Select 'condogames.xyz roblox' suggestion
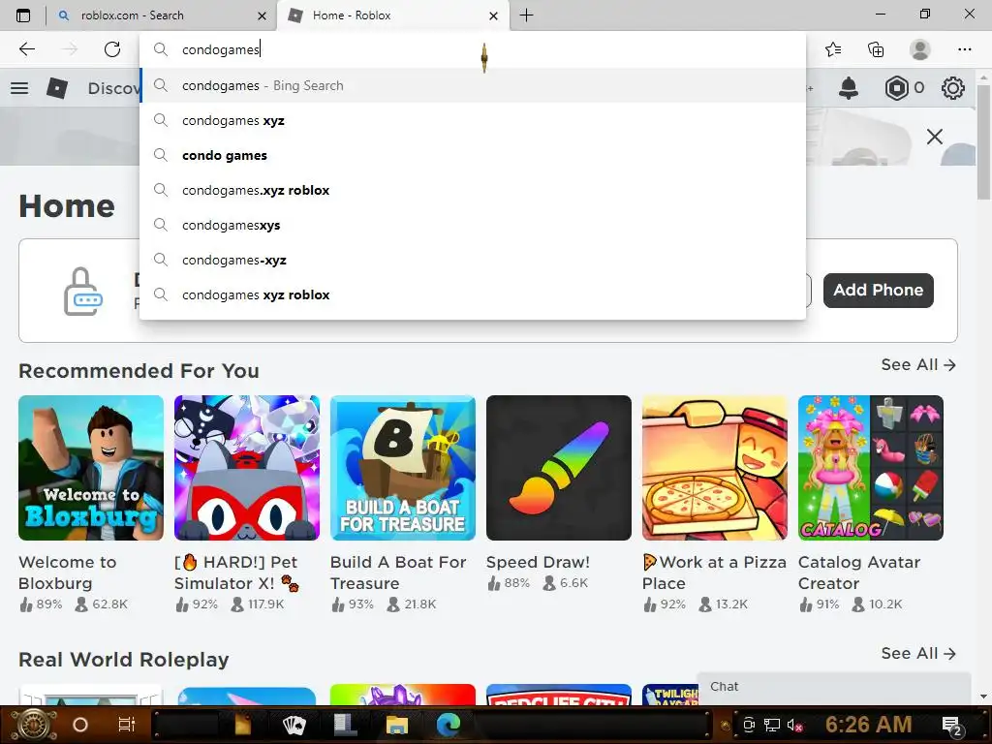Viewport: 992px width, 744px height. click(473, 190)
